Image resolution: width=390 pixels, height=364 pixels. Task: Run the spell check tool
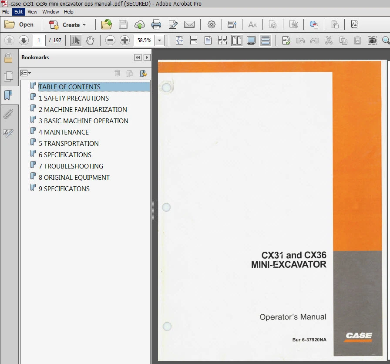pyautogui.click(x=286, y=40)
